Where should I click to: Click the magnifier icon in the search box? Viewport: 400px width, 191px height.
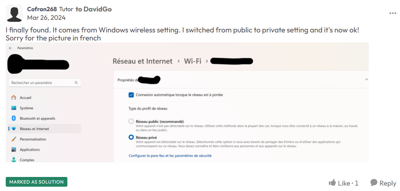click(76, 83)
